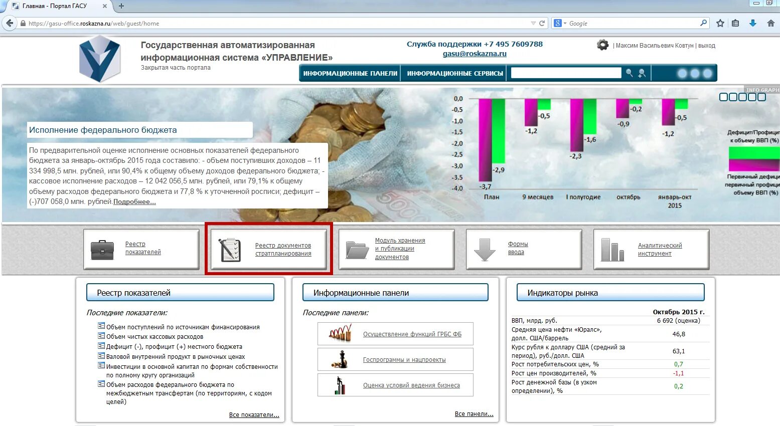Click the bar chart icon for Аналитический инструмент
Screen dimensions: 780x426
tap(612, 250)
